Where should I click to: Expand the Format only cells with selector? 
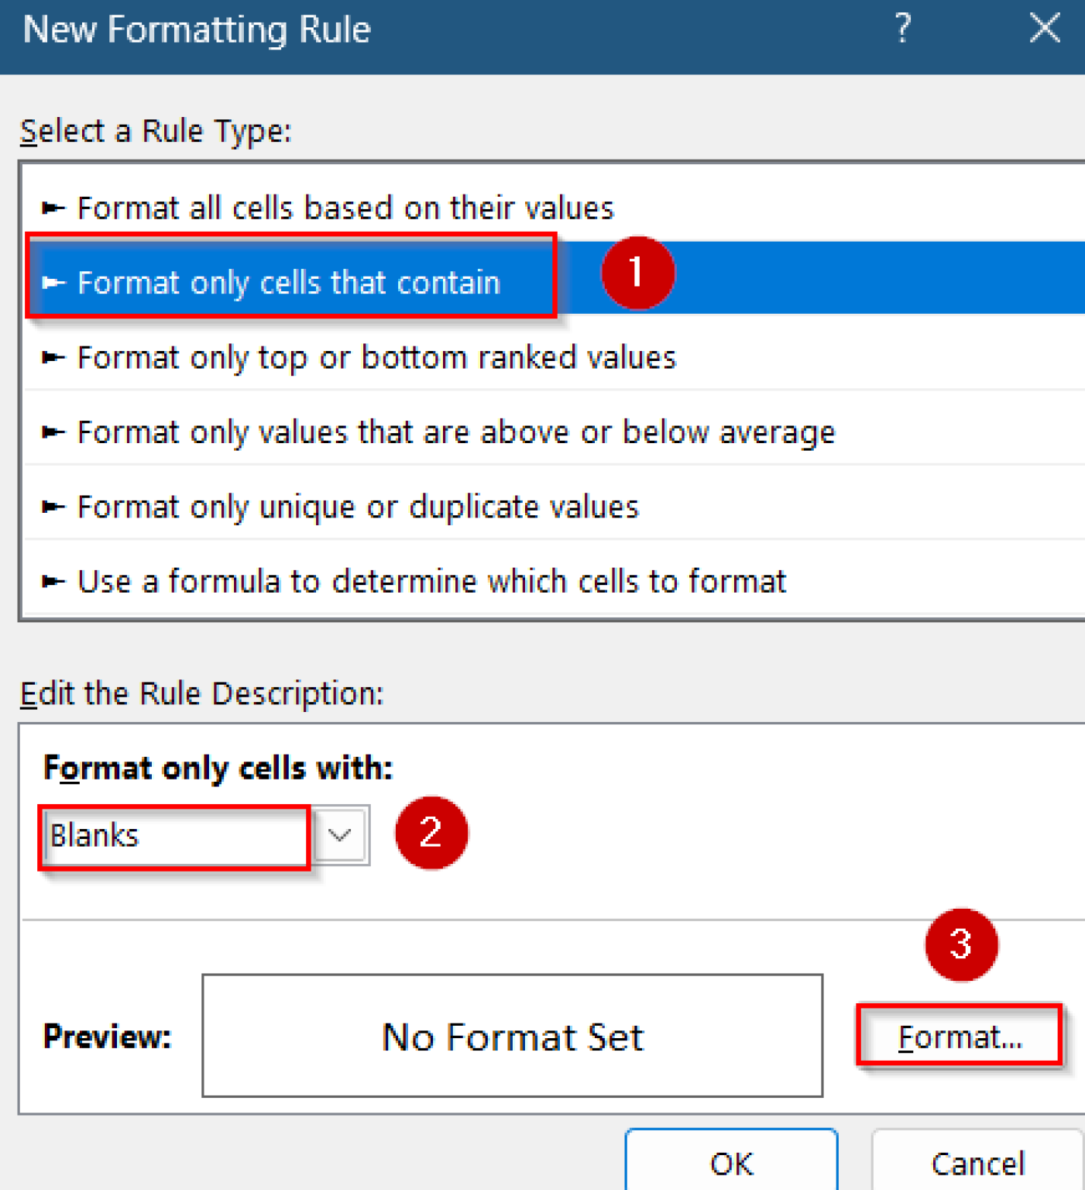click(338, 835)
